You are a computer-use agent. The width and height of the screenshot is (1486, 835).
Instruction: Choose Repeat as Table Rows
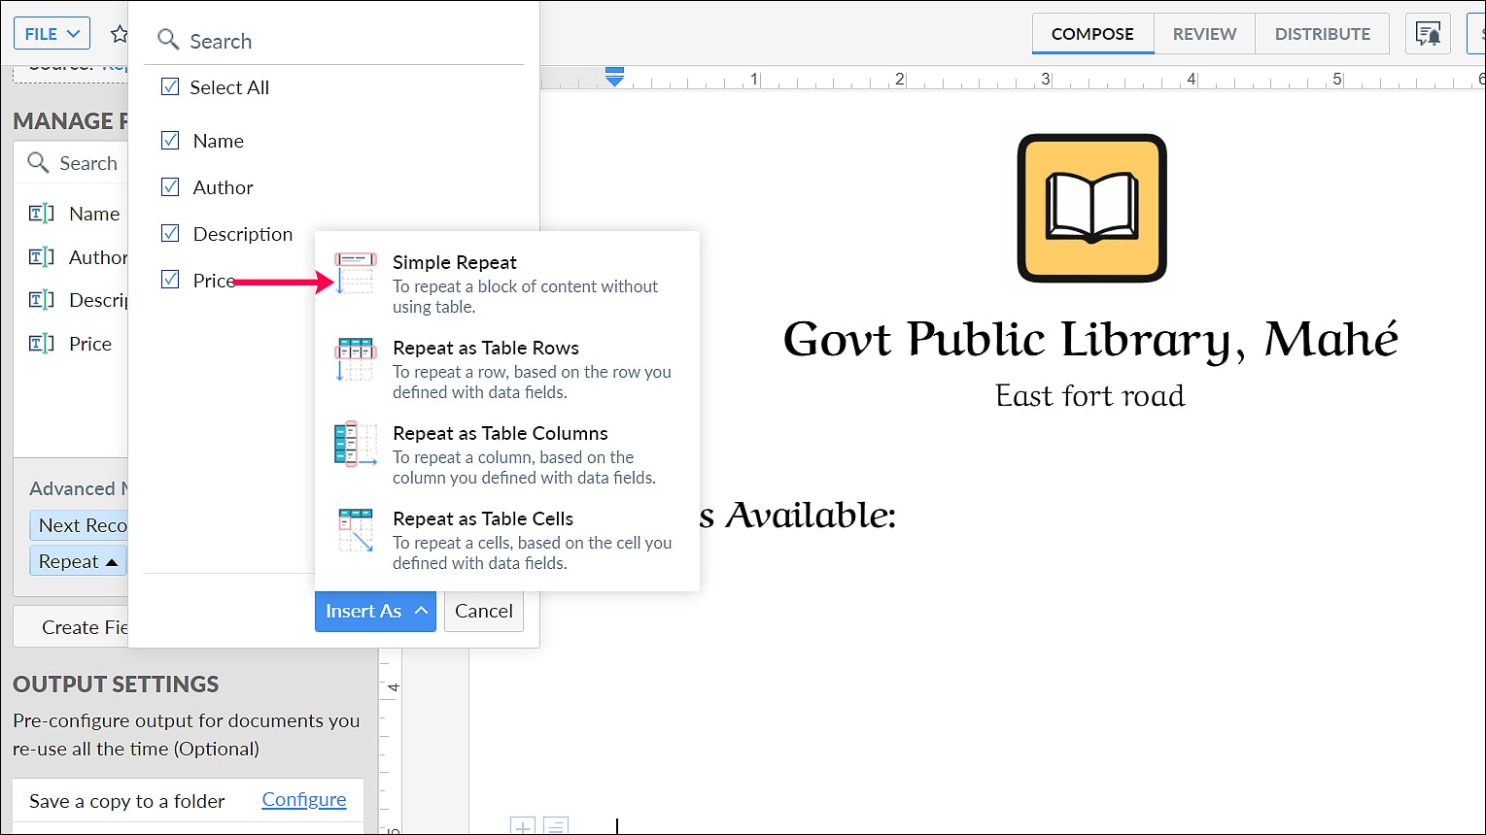point(506,369)
